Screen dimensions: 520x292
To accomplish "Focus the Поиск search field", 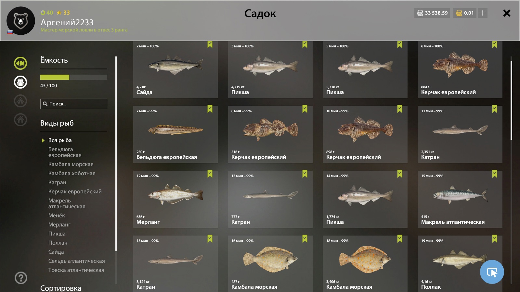I will 74,104.
